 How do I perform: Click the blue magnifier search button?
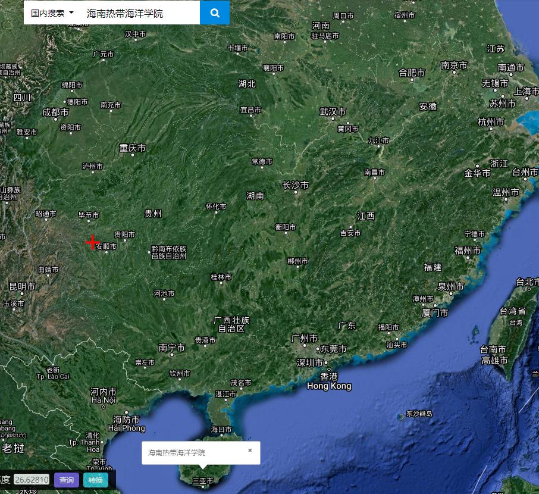click(215, 12)
